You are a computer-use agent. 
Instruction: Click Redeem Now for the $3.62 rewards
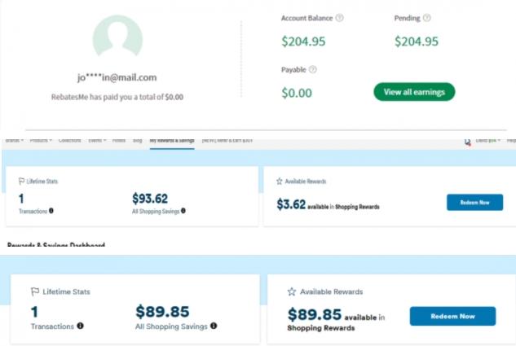tap(474, 203)
